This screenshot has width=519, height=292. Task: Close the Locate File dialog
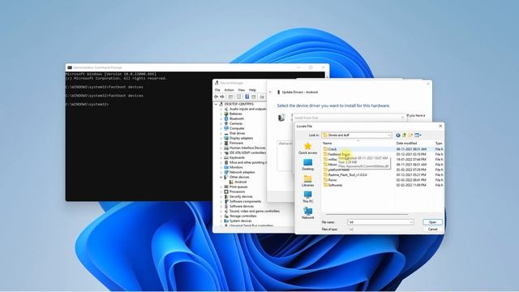point(440,127)
